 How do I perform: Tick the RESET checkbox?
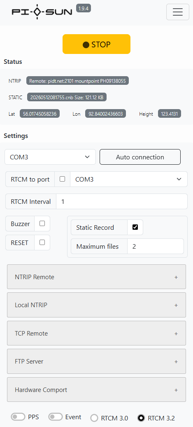pos(42,243)
